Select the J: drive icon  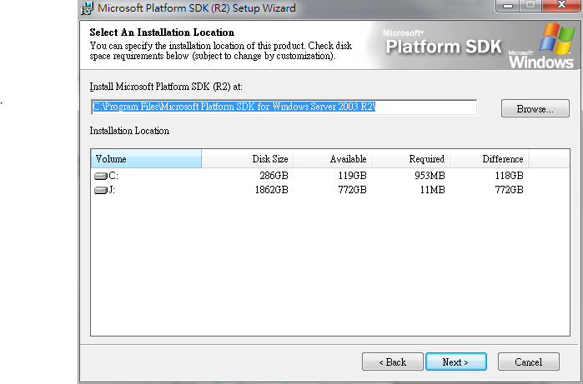[100, 191]
